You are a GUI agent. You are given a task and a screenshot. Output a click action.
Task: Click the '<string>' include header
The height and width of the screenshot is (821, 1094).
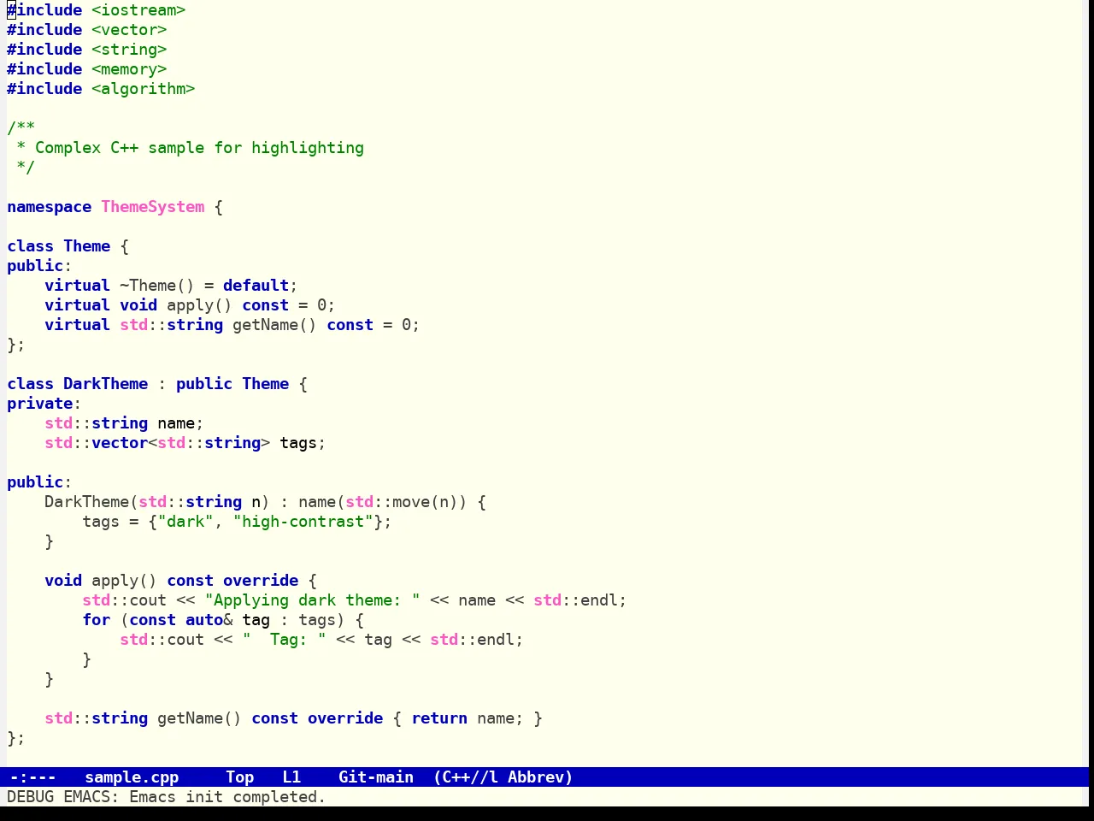[129, 50]
